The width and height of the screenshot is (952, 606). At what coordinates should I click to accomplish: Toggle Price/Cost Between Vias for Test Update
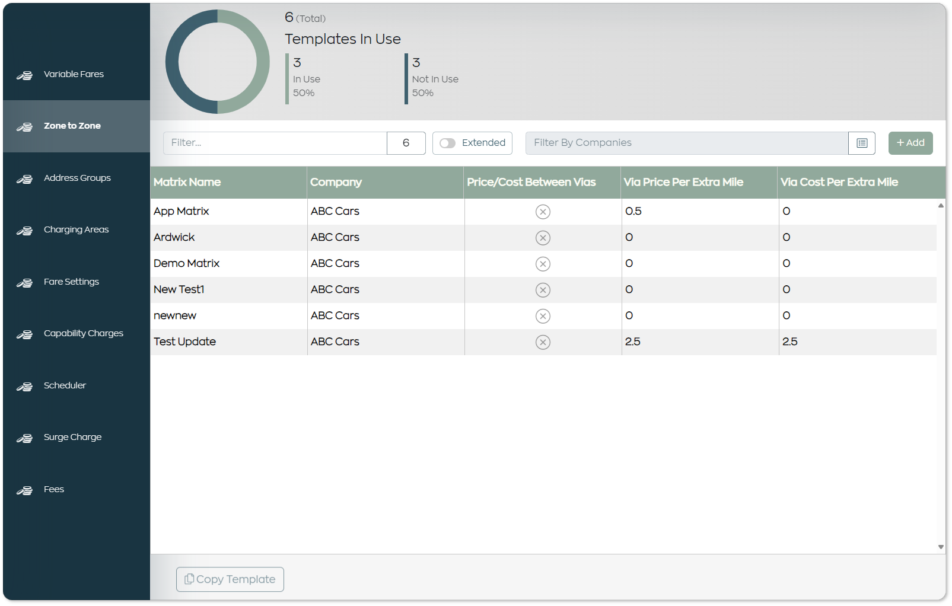pos(542,342)
